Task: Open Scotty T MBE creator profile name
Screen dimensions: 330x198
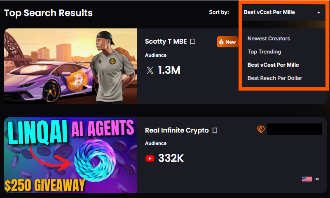Action: (166, 42)
